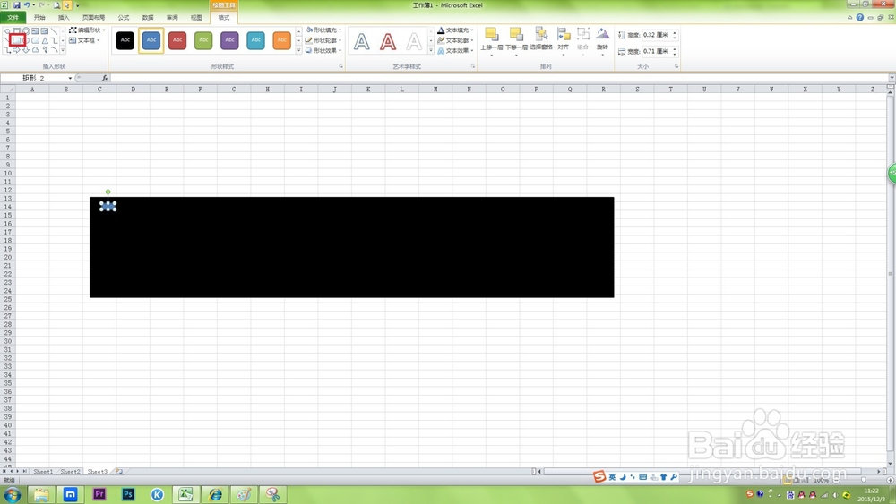This screenshot has height=504, width=896.
Task: Switch to Data (数据) tab
Action: coord(148,18)
